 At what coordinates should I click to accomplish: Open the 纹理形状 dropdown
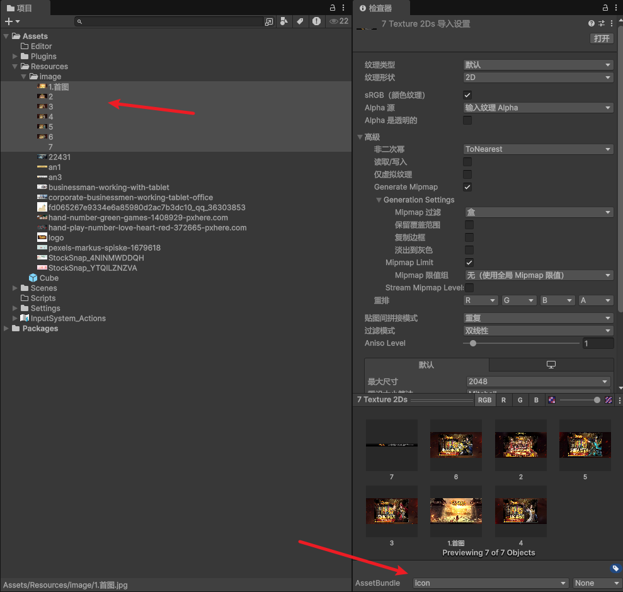click(x=537, y=77)
